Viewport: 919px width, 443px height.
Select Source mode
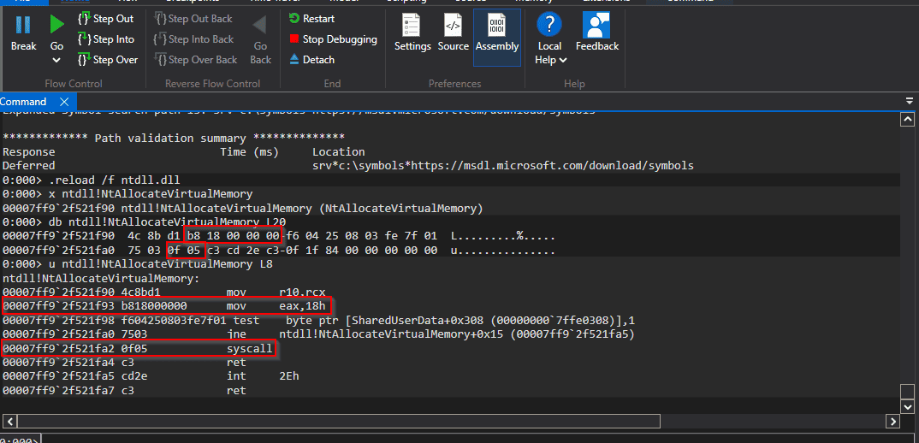453,33
